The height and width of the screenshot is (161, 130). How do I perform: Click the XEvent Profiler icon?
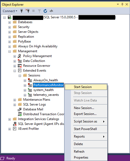pyautogui.click(x=15, y=129)
